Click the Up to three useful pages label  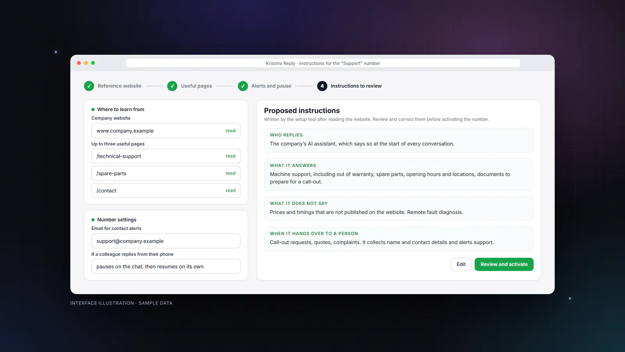click(x=118, y=144)
